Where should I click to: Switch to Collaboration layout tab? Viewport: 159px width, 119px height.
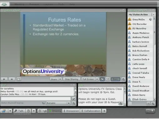click(91, 111)
